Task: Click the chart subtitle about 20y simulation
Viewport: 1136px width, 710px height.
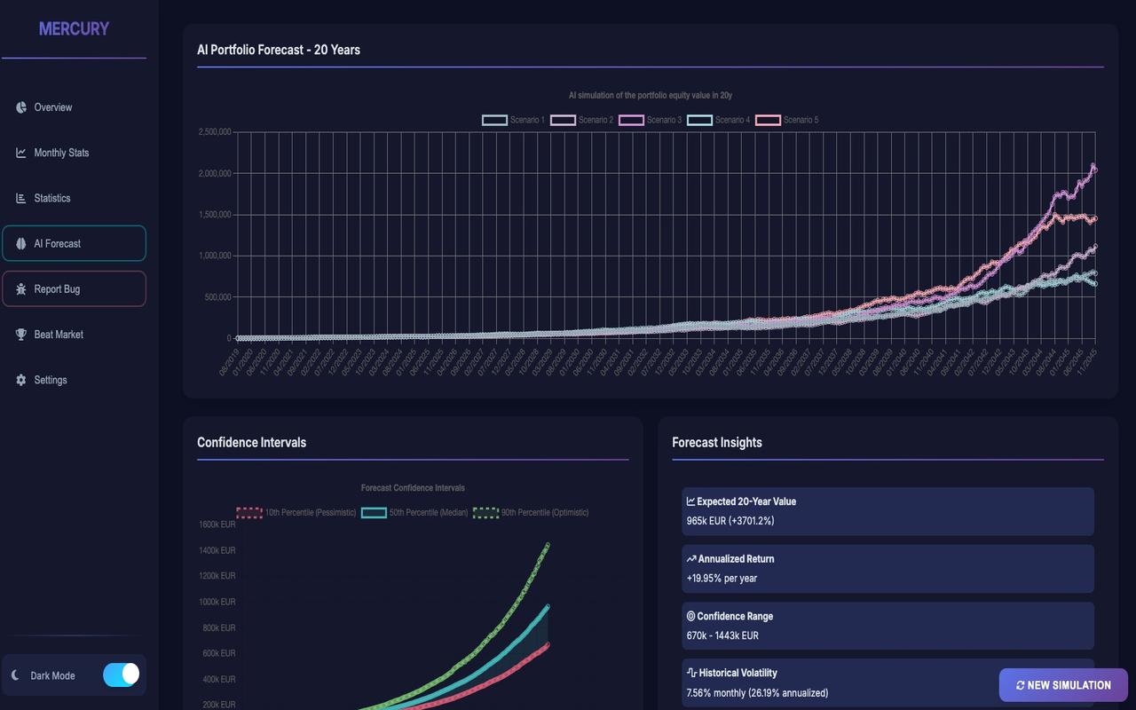Action: coord(651,95)
